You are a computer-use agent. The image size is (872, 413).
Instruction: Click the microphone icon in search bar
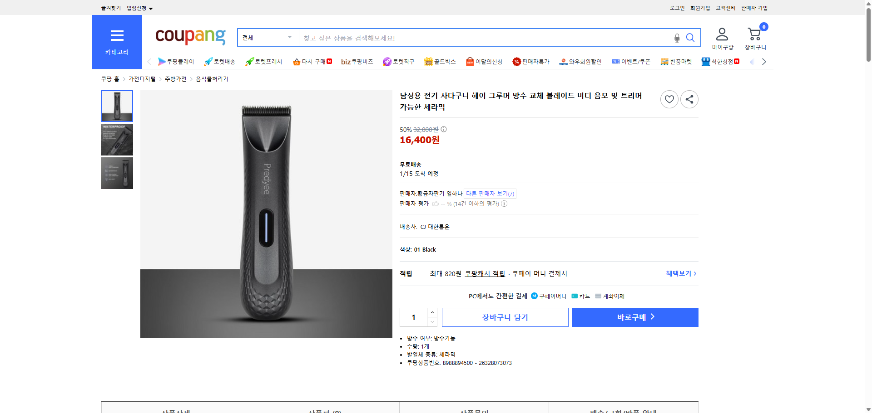click(x=676, y=38)
